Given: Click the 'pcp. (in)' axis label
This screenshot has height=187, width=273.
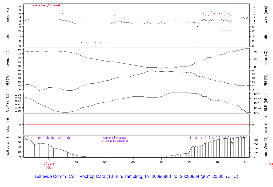Looking at the screenshot, I should point(7,125).
